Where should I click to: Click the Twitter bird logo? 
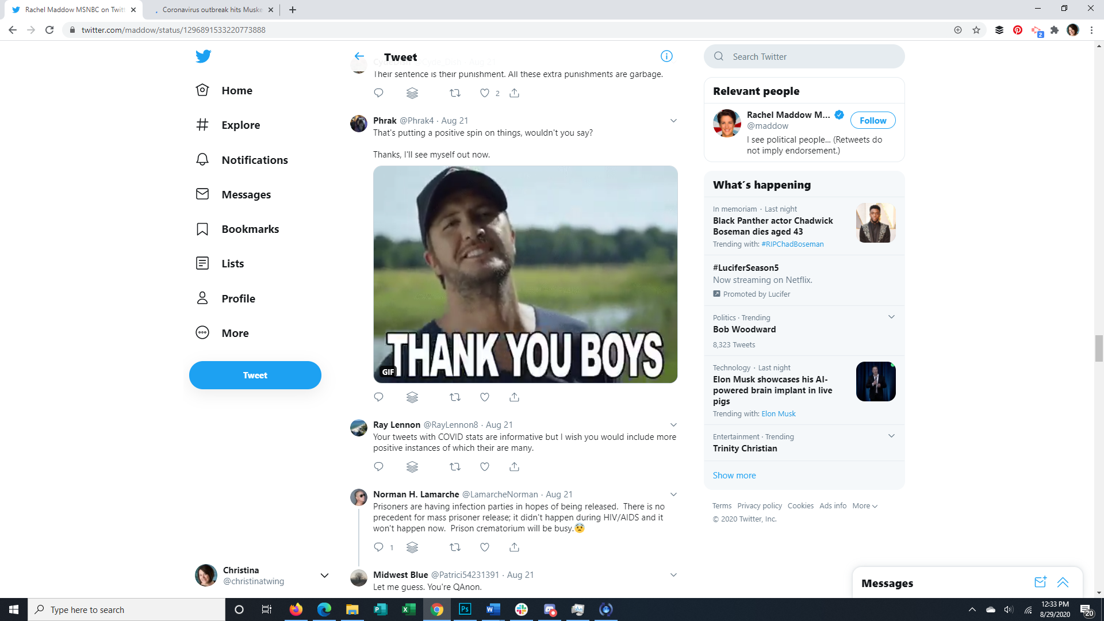tap(203, 56)
